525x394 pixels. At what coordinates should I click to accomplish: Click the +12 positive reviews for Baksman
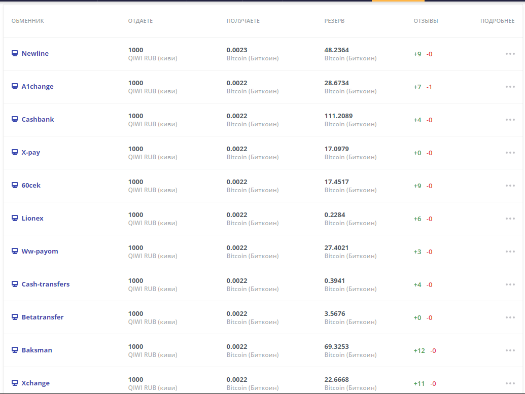click(419, 351)
